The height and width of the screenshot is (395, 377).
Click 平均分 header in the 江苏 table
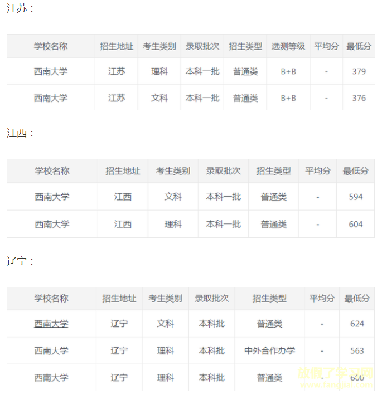[326, 46]
